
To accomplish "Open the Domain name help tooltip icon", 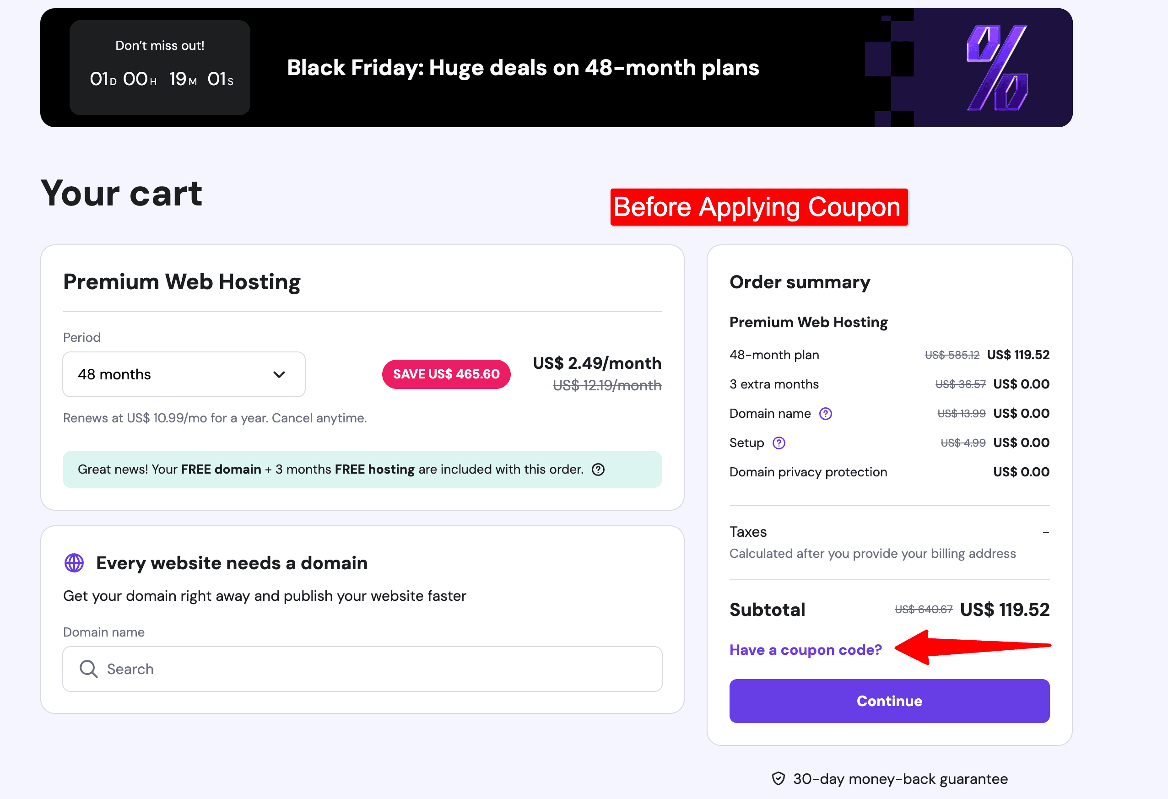I will tap(826, 413).
